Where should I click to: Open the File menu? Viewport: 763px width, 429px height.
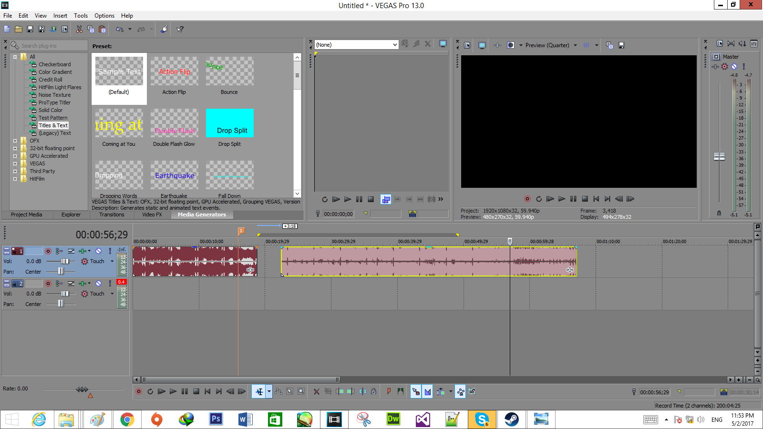pyautogui.click(x=8, y=16)
